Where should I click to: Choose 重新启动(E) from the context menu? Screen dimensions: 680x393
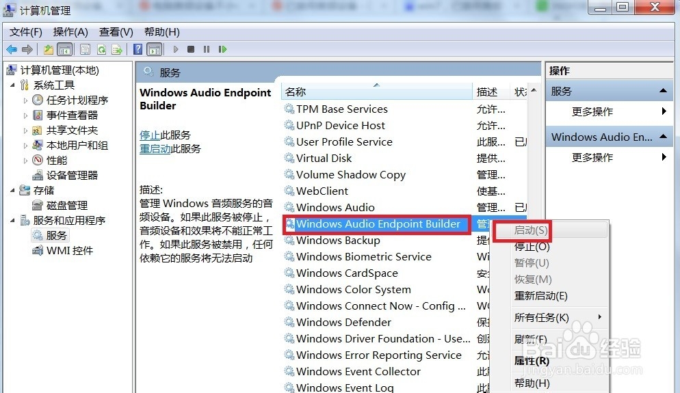point(541,296)
